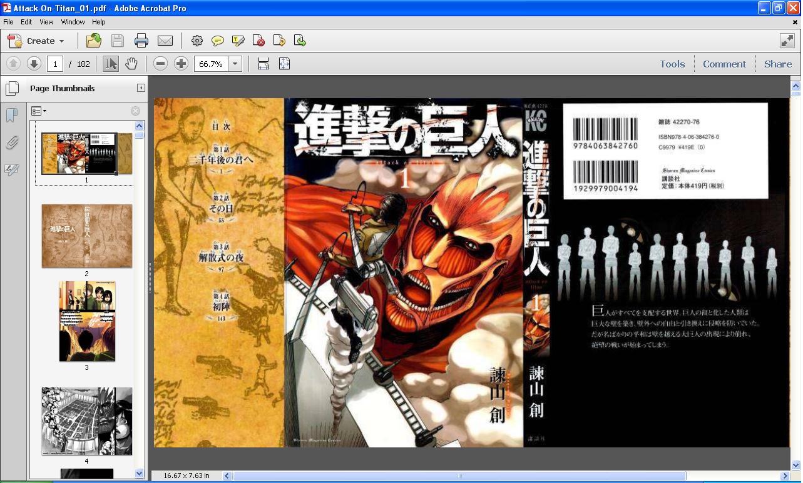Click the Save file floppy icon
The image size is (803, 483).
click(118, 41)
